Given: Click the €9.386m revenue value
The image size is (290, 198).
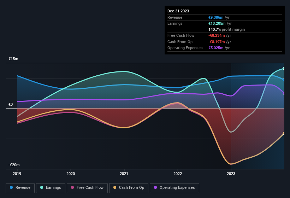Looking at the screenshot, I should pos(216,17).
